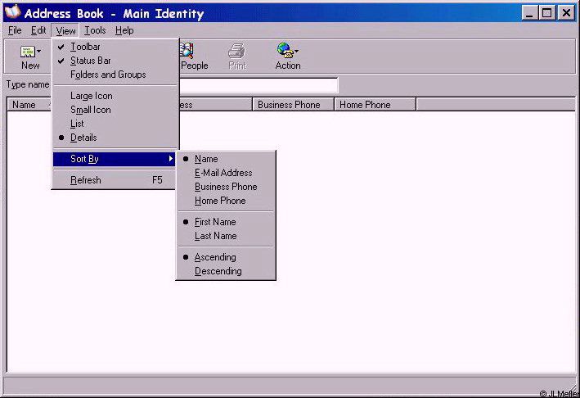This screenshot has width=580, height=398.
Task: Open the File menu
Action: click(15, 30)
